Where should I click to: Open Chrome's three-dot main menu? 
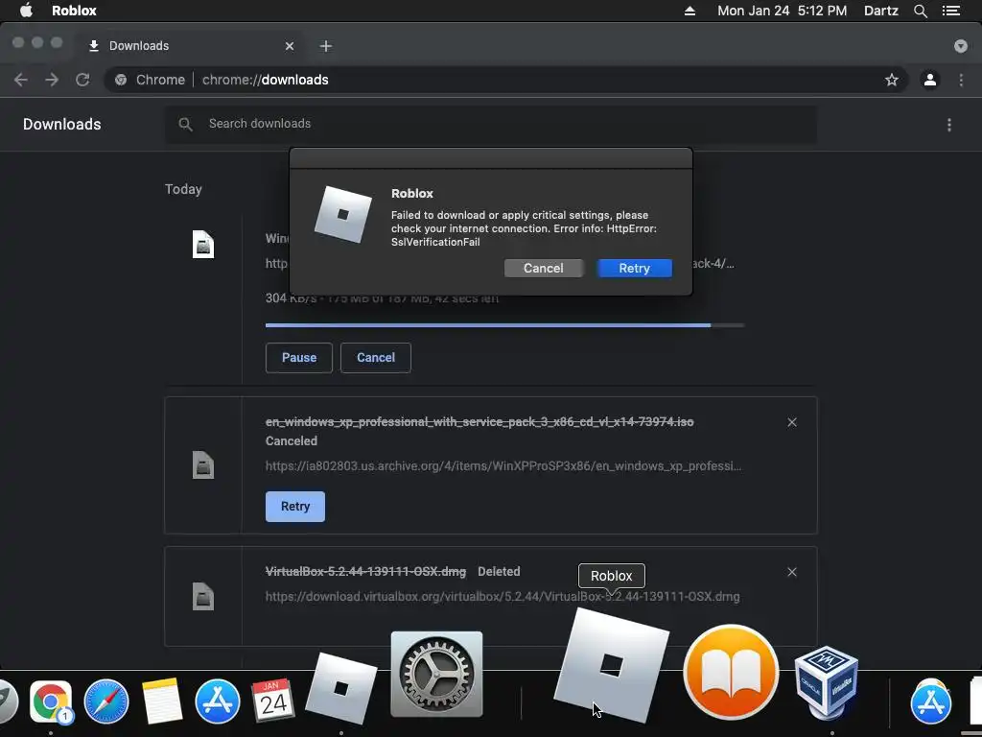[961, 80]
